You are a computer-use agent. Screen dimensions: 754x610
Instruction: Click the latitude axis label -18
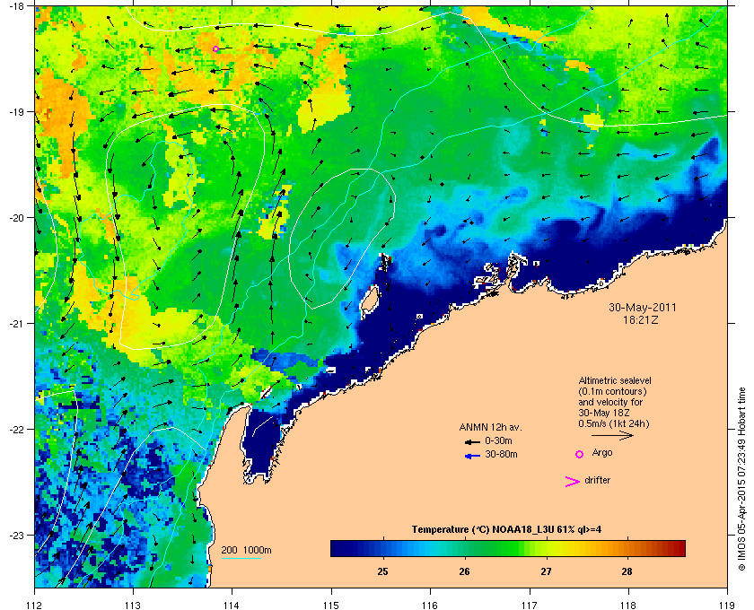[16, 6]
